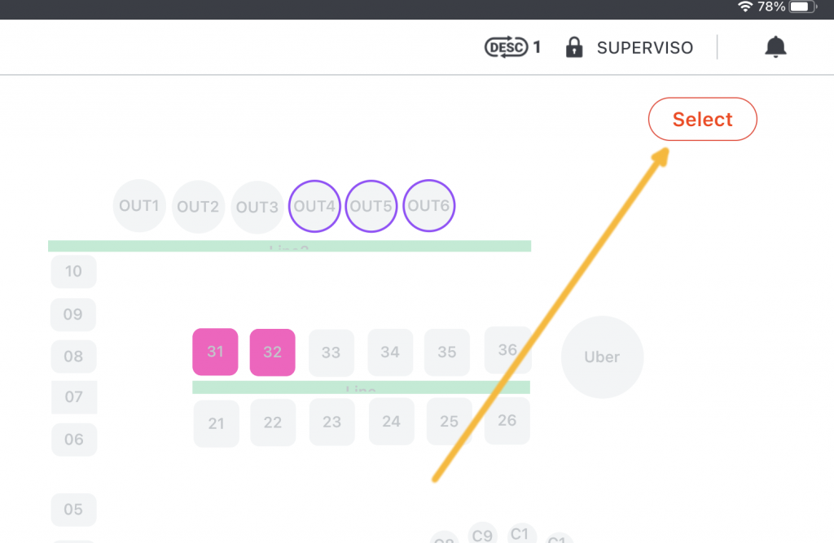Tap the DESC sort order icon

coord(506,47)
